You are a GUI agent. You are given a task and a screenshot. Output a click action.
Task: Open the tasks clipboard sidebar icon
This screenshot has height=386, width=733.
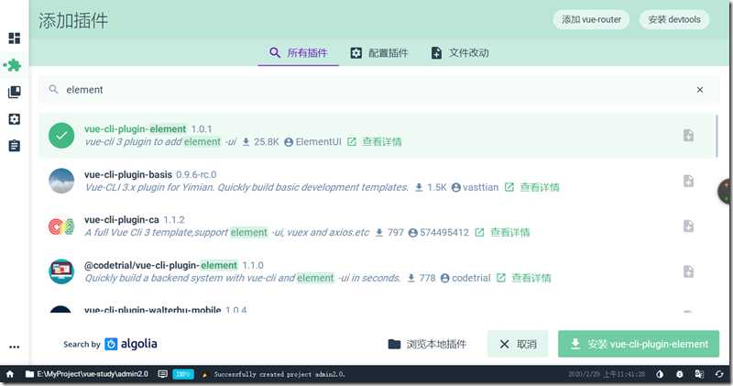15,146
